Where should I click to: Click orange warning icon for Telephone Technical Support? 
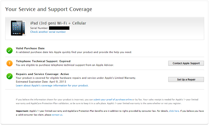pos(9,63)
